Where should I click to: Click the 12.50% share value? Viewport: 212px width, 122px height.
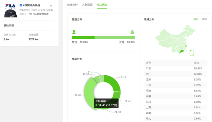pos(198,74)
